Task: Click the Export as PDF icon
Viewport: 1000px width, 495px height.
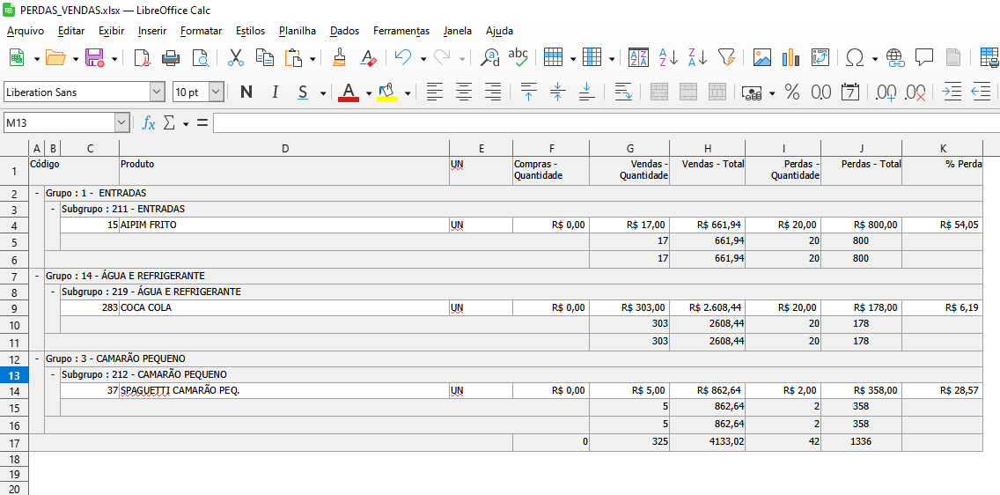Action: tap(142, 58)
